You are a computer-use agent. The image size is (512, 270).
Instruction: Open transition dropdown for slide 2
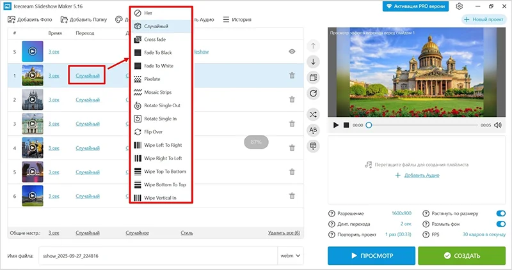(88, 100)
